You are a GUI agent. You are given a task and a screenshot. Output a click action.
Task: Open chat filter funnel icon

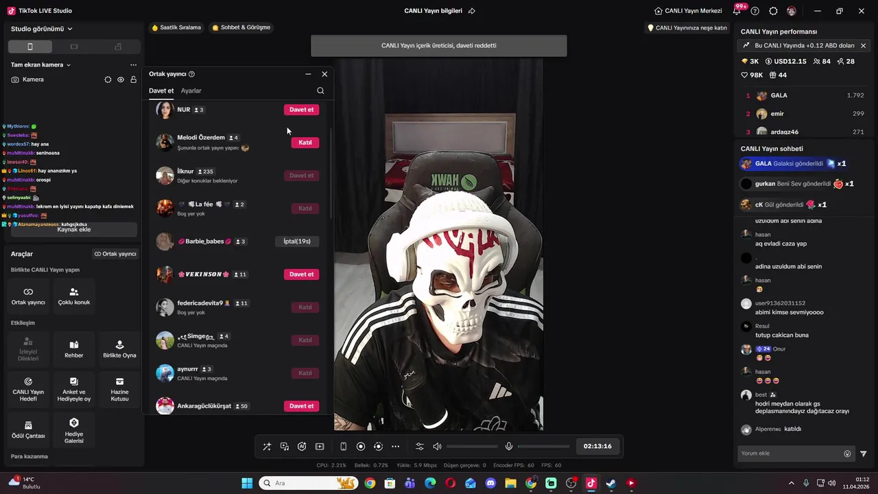[x=864, y=454]
